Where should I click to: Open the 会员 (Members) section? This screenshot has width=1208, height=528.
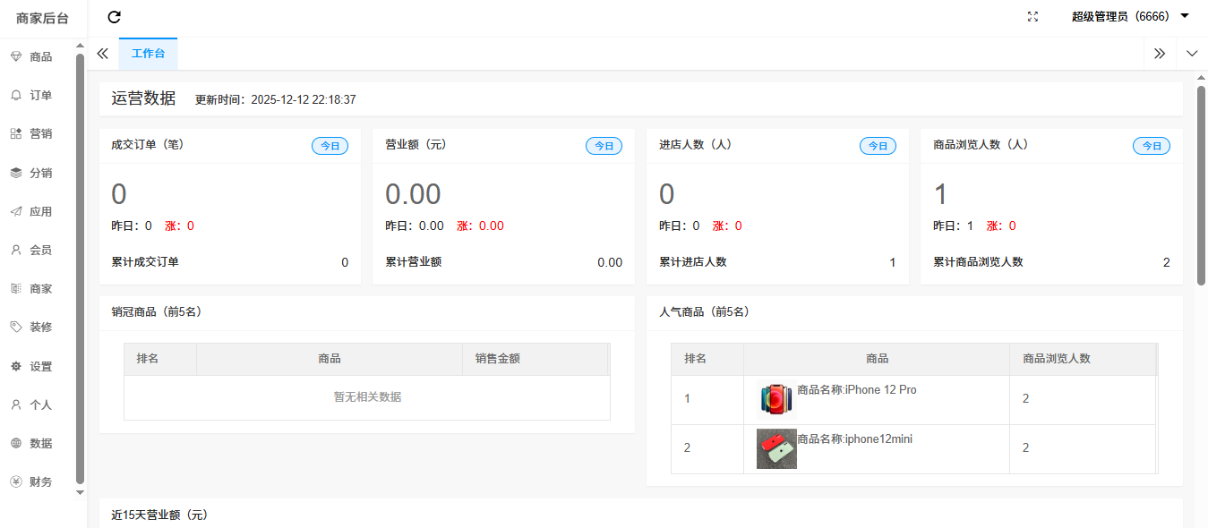point(40,250)
